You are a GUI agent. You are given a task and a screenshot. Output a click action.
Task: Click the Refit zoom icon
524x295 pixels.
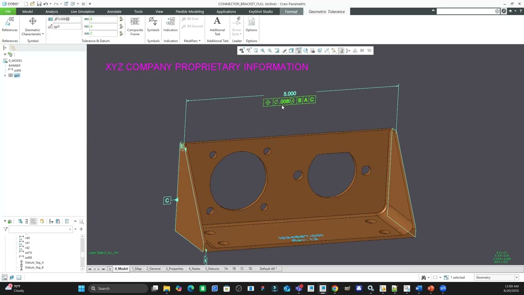(x=256, y=50)
